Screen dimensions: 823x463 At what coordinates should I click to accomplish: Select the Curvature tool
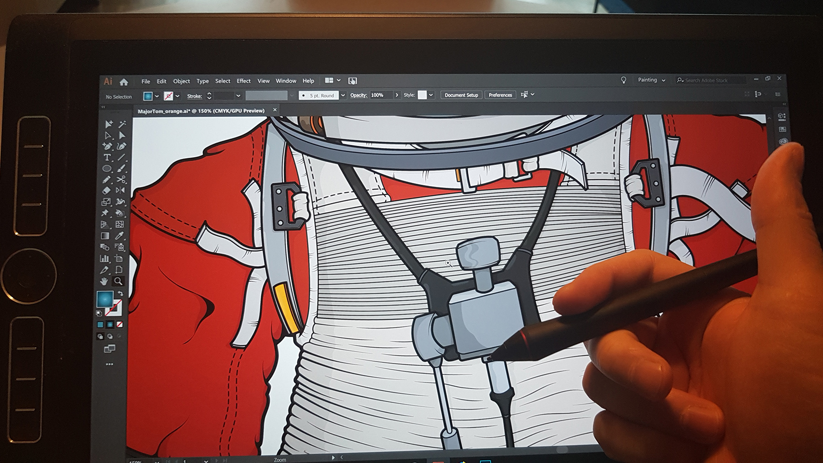pos(122,146)
